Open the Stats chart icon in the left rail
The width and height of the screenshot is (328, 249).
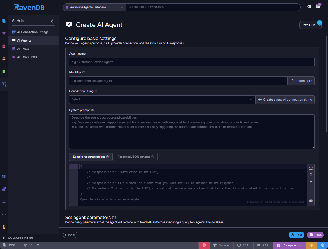(4, 71)
